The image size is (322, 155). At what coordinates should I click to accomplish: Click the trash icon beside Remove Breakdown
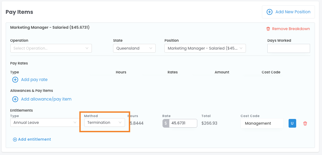point(268,29)
